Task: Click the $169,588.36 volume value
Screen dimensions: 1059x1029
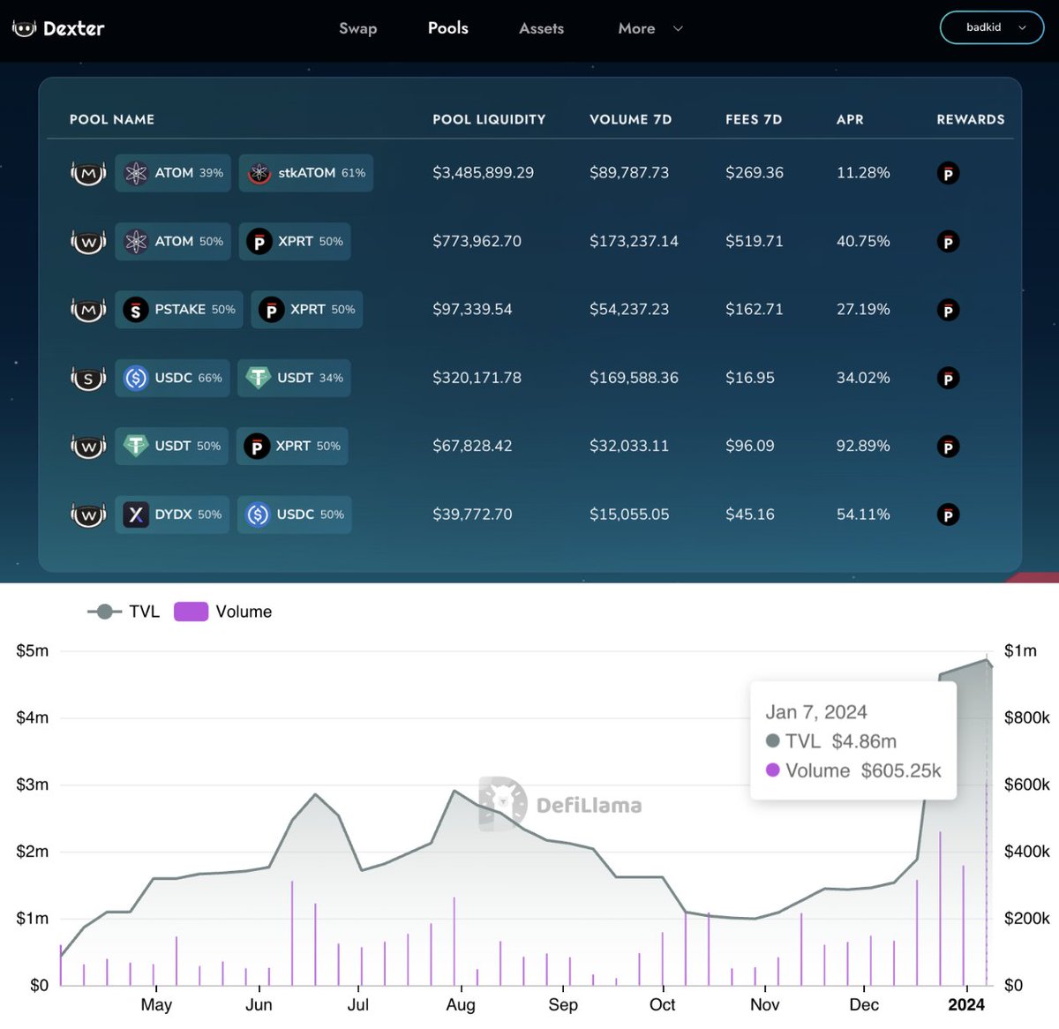Action: point(634,378)
